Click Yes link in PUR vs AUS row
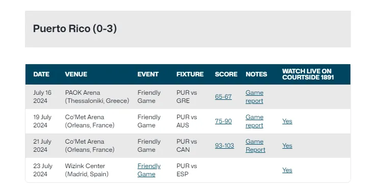Screen dimensions: 382x191 coord(287,121)
